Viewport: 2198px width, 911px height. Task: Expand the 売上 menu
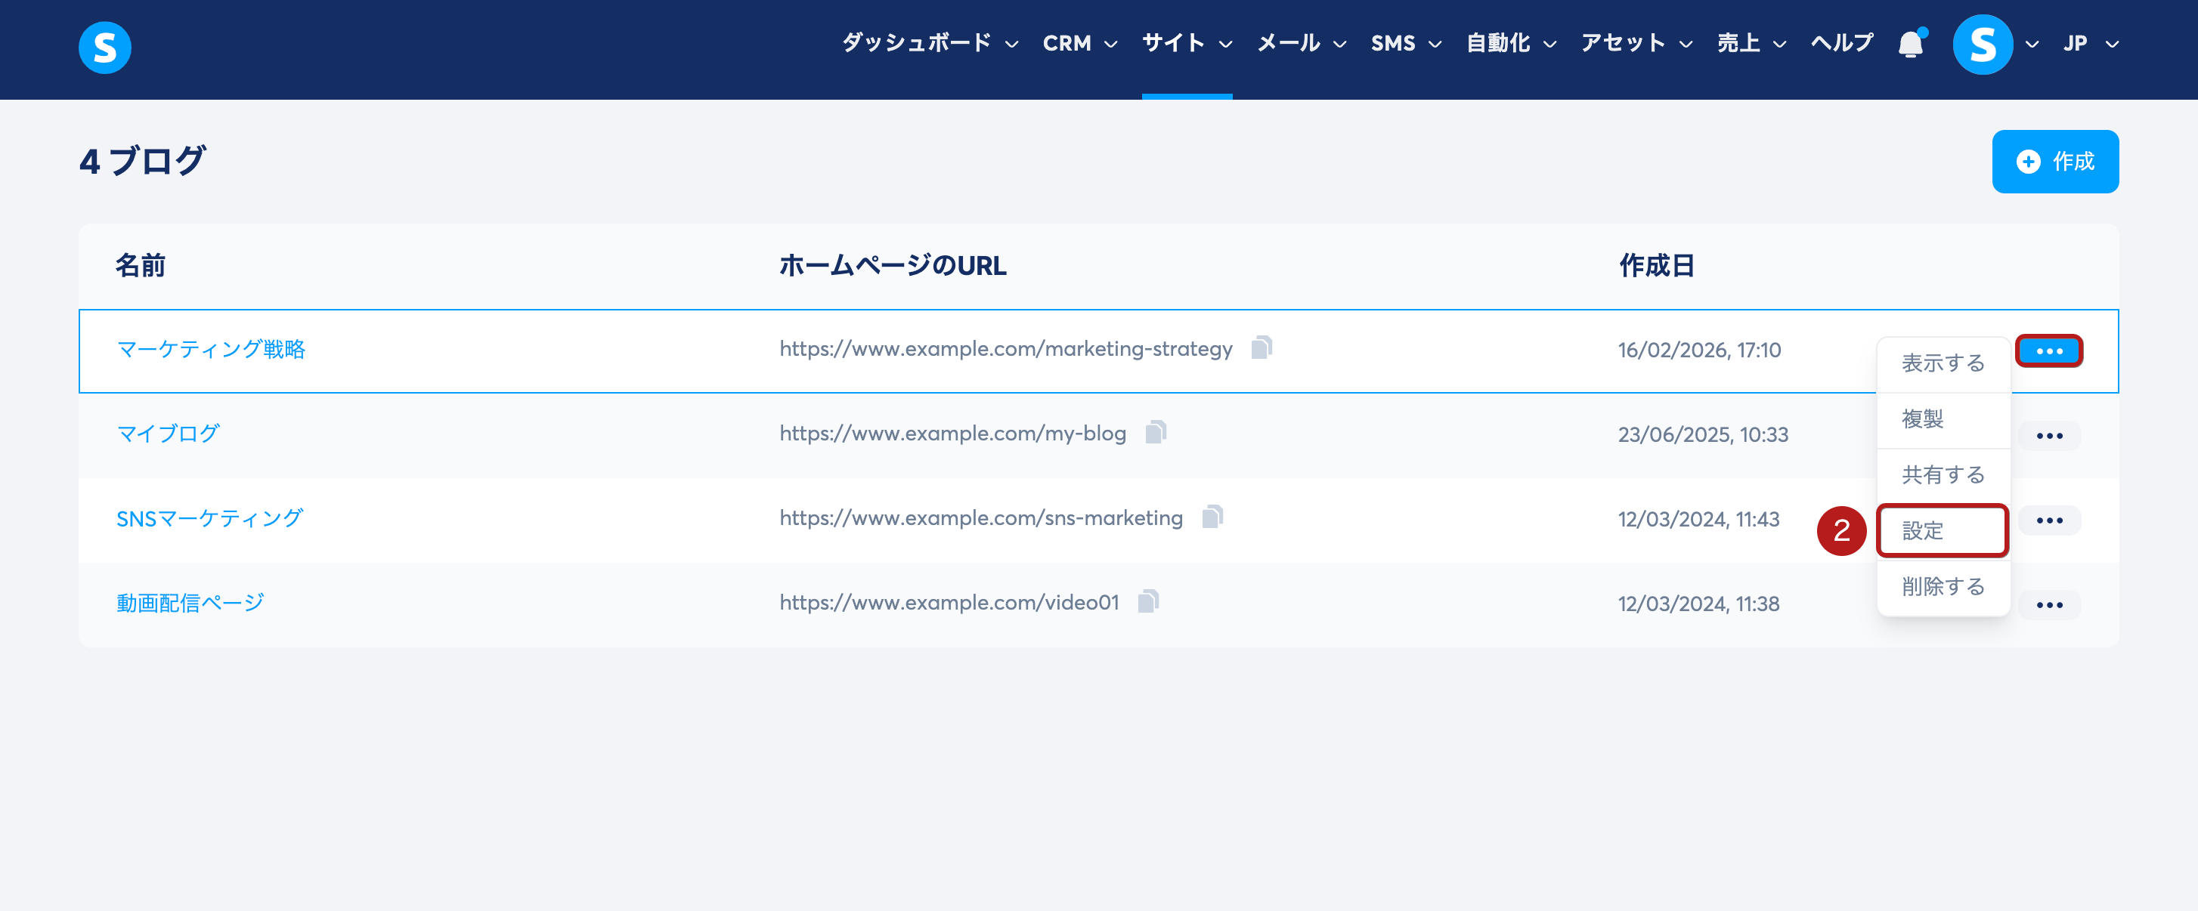[x=1751, y=42]
